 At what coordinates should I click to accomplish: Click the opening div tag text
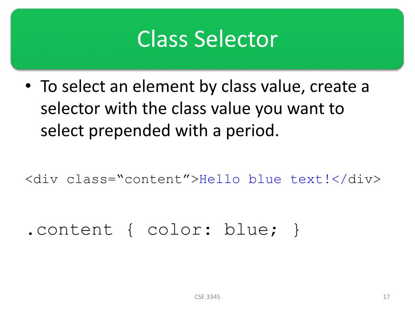[x=42, y=179]
